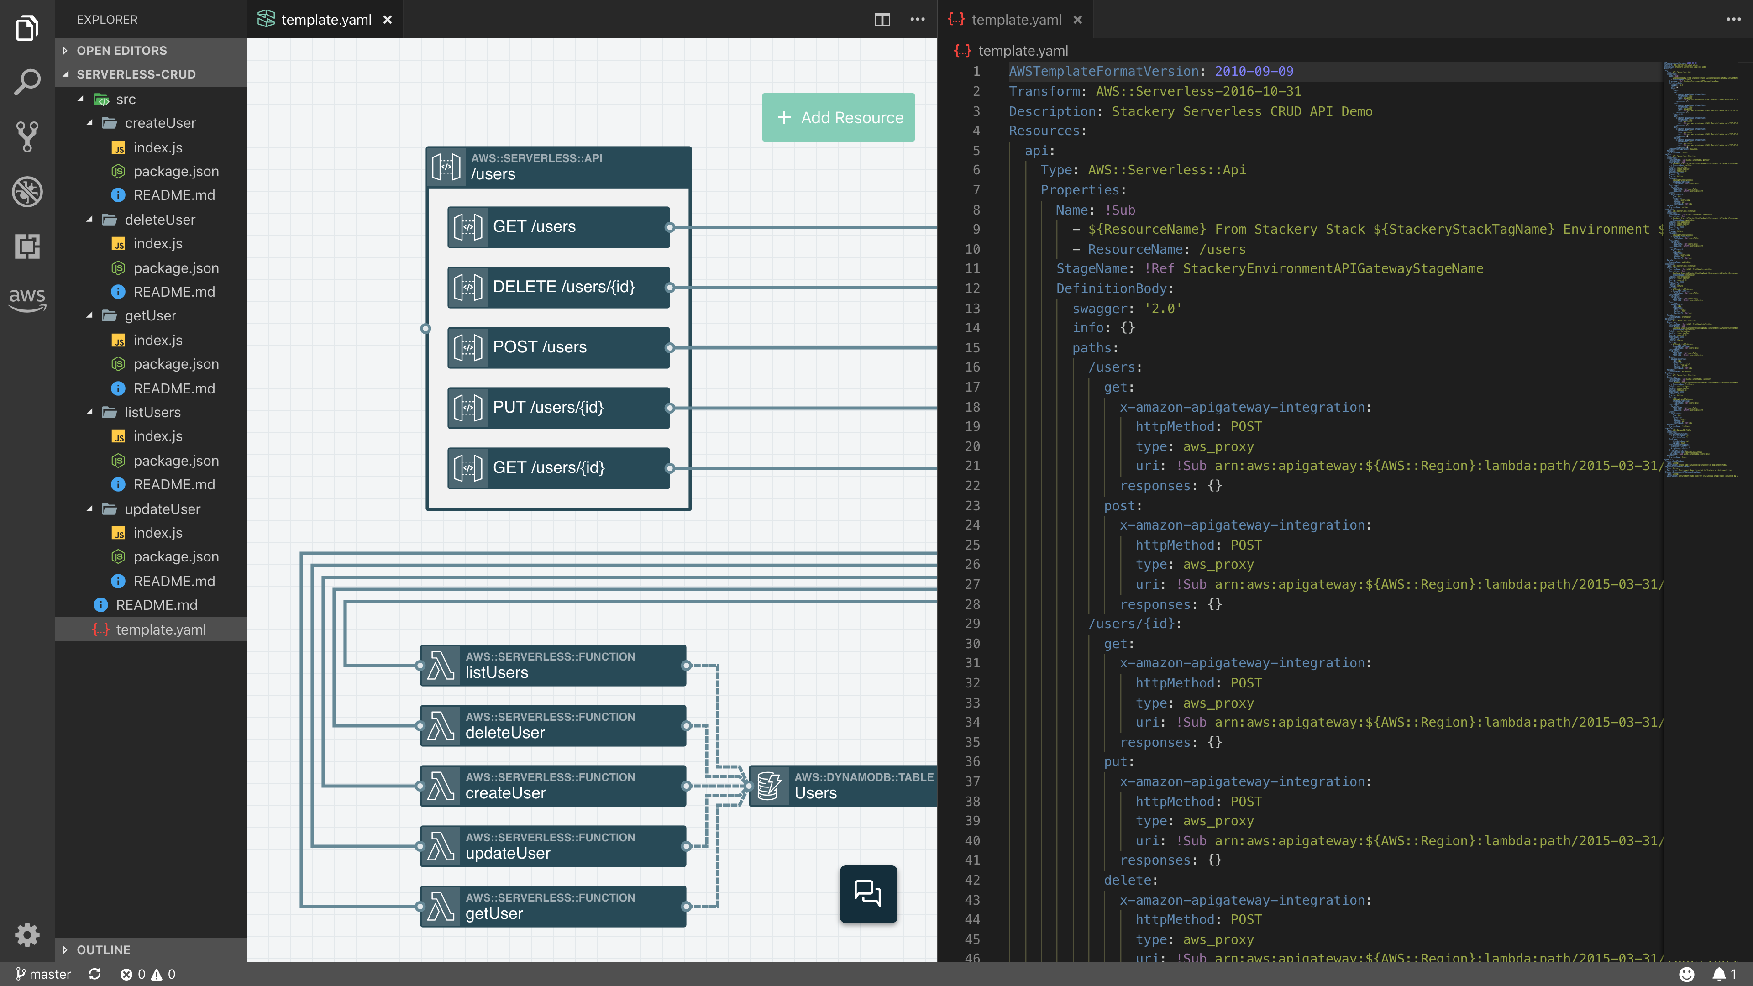The height and width of the screenshot is (986, 1753).
Task: Click the Add Resource button
Action: pyautogui.click(x=838, y=117)
